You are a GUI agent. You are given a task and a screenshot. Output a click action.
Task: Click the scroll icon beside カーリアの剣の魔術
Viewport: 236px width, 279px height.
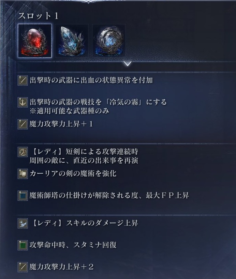coord(23,174)
